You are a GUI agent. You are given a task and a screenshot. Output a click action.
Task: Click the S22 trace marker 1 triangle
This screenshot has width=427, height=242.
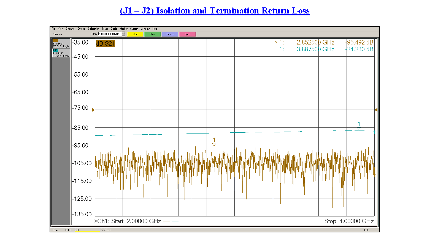point(358,129)
